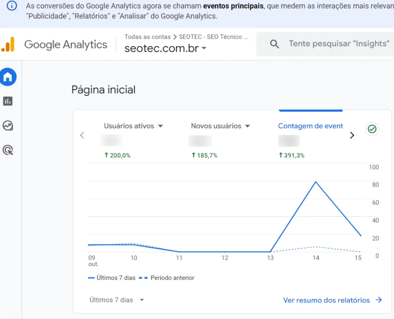Expand the Novos usuários metric dropdown
The image size is (394, 319).
[247, 126]
